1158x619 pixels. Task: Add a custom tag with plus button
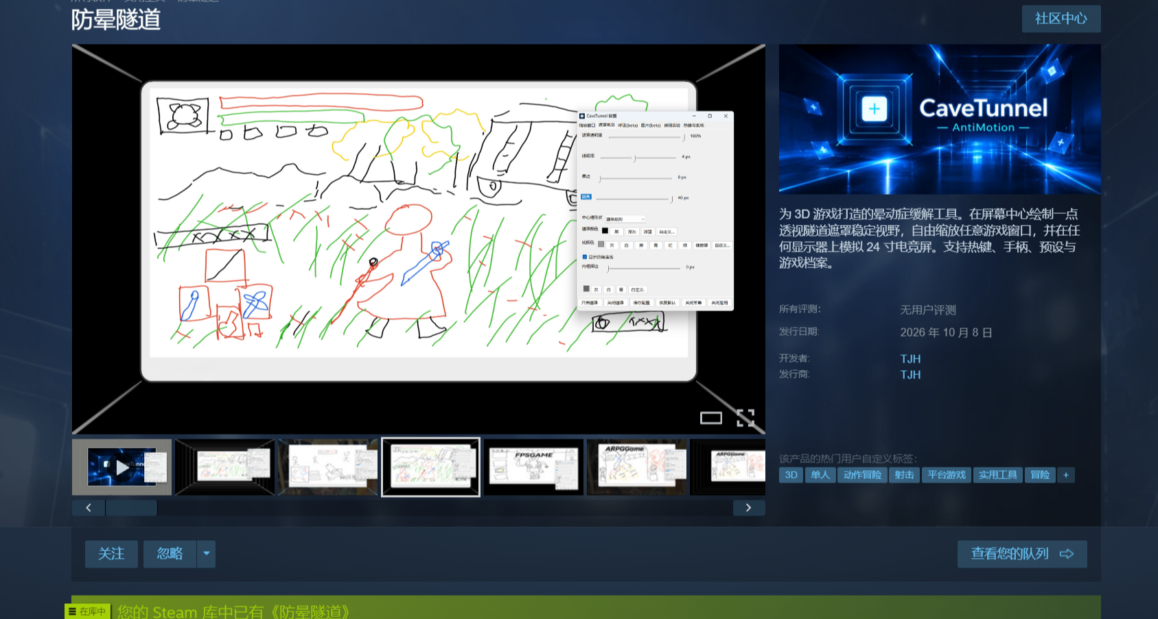(1066, 475)
